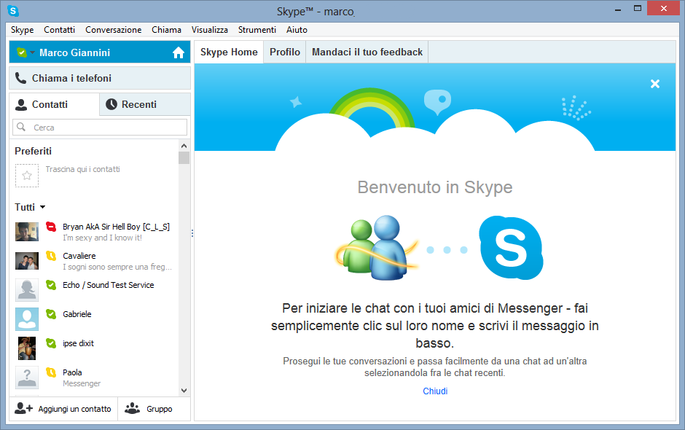Click the favorites star placeholder box

point(27,176)
